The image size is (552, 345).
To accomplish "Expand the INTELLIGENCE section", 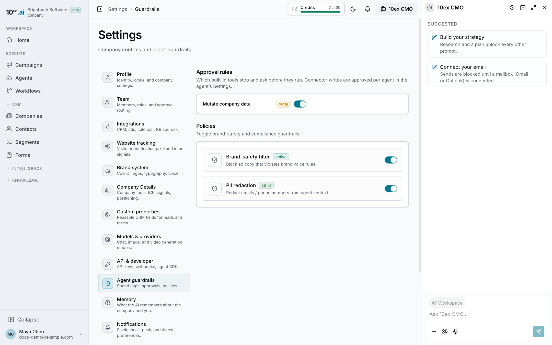I will pos(24,168).
